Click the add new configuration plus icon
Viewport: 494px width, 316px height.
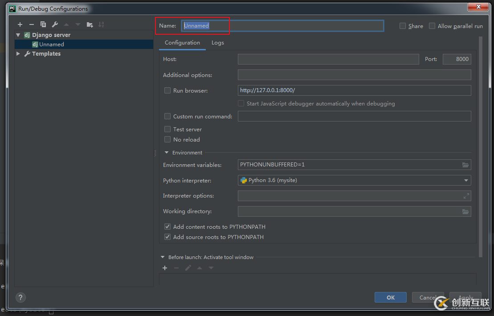tap(20, 24)
